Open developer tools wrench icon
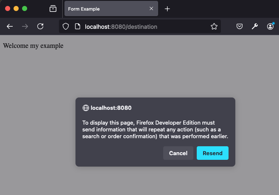The image size is (279, 195). coord(255,26)
